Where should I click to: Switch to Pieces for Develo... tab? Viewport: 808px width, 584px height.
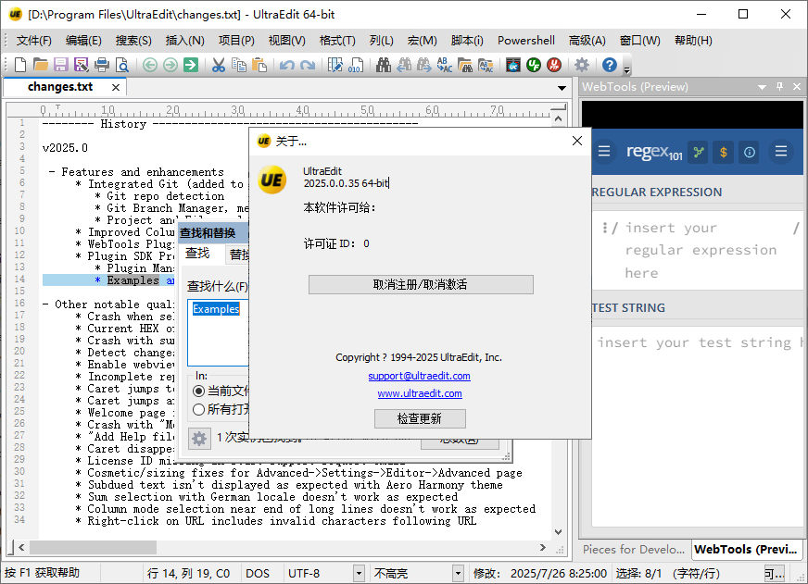pos(634,550)
